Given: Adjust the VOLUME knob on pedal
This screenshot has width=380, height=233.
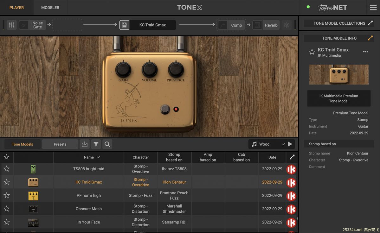Looking at the screenshot, I should pyautogui.click(x=150, y=69).
